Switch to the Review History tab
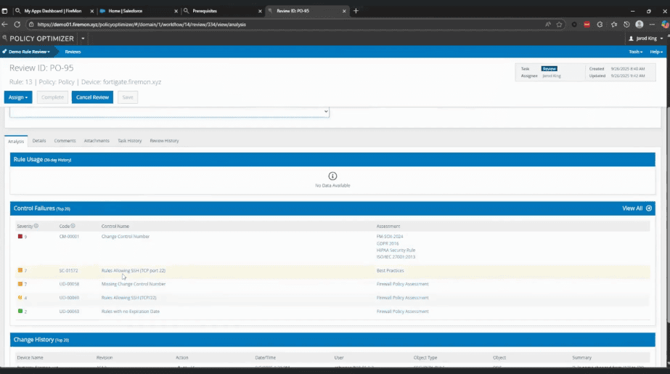The image size is (670, 374). pos(164,141)
